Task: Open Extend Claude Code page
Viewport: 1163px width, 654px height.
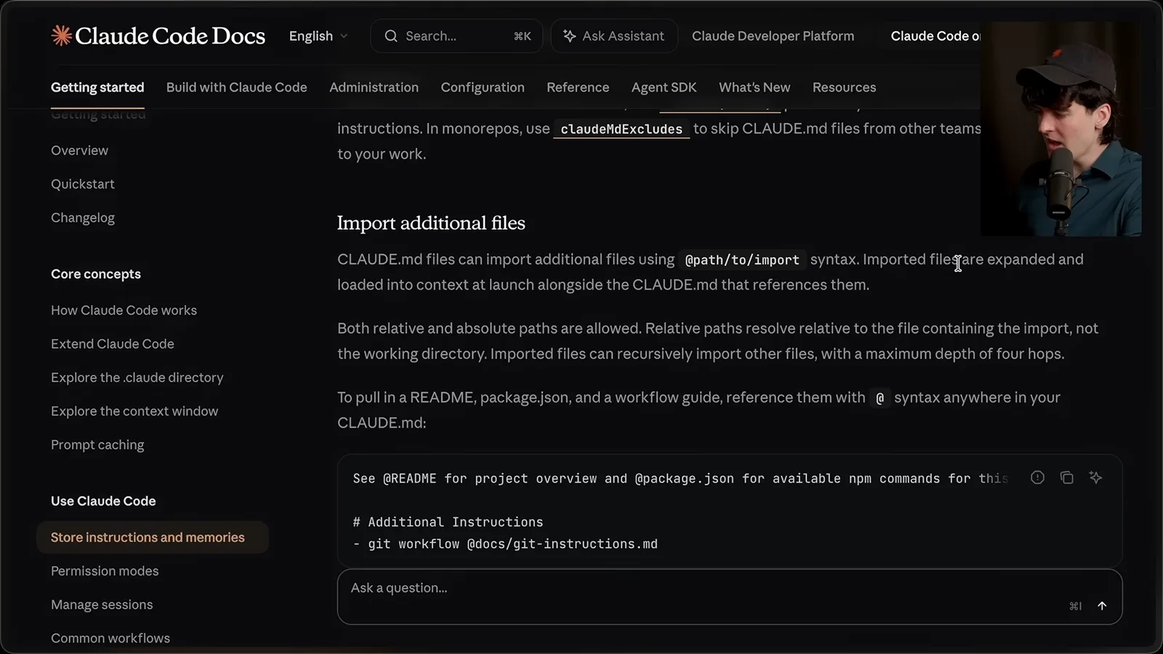Action: pyautogui.click(x=113, y=344)
